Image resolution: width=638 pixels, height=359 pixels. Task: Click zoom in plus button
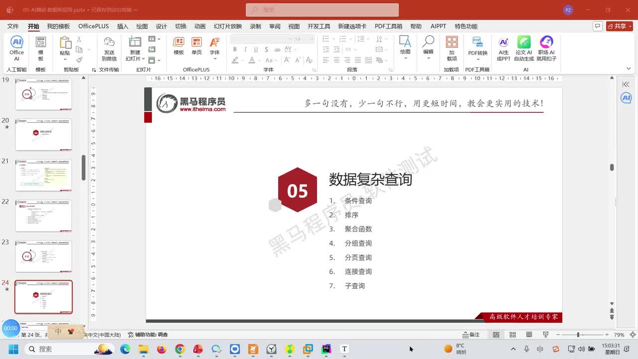click(x=607, y=335)
